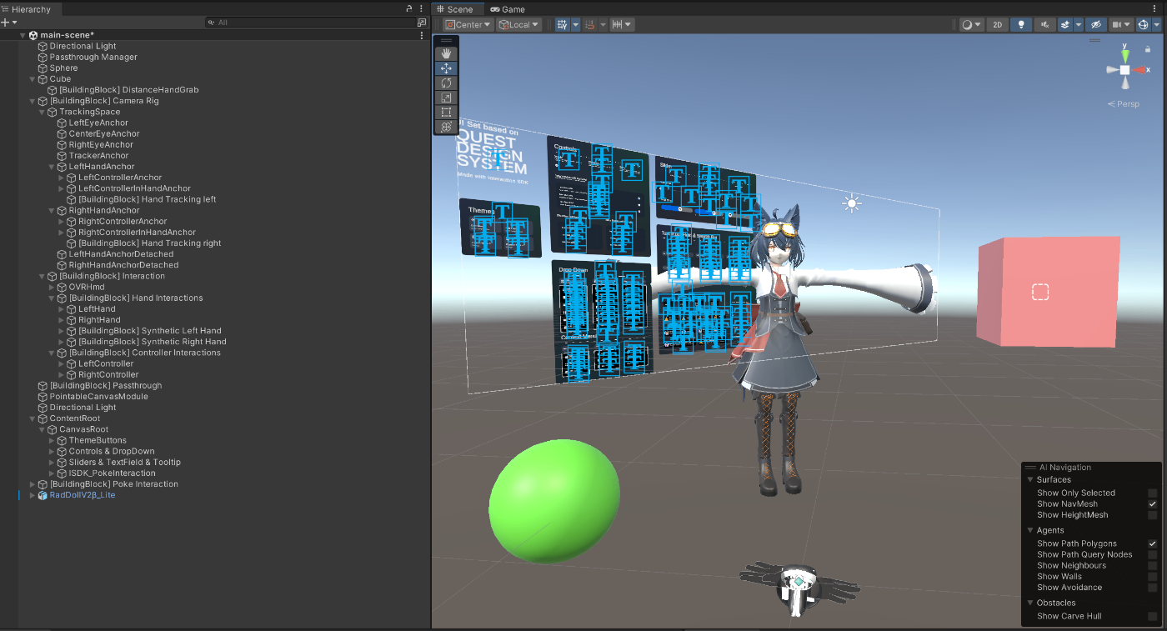Screen dimensions: 1167x631
Task: Collapse the Agents section
Action: click(x=1030, y=530)
